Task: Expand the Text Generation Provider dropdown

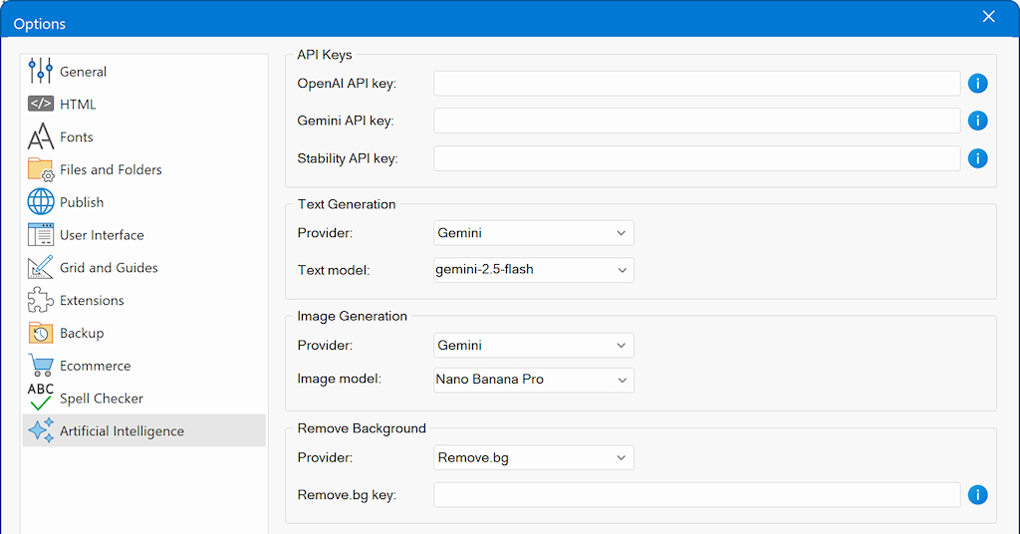Action: (534, 233)
